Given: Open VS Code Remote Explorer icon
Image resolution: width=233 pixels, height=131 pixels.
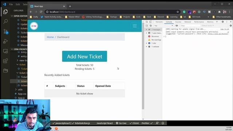Looking at the screenshot, I should coord(5,51).
